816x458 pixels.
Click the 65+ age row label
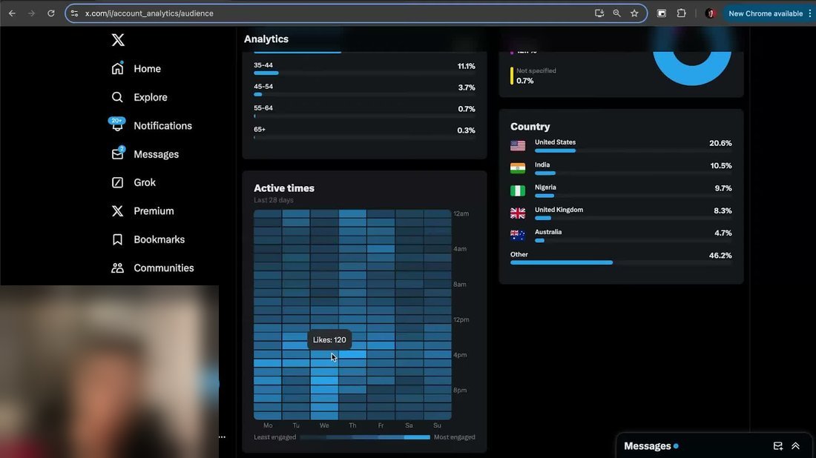tap(260, 130)
